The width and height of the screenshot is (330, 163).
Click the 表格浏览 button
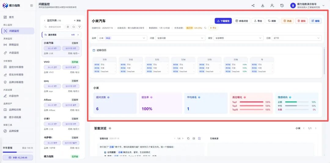click(242, 21)
